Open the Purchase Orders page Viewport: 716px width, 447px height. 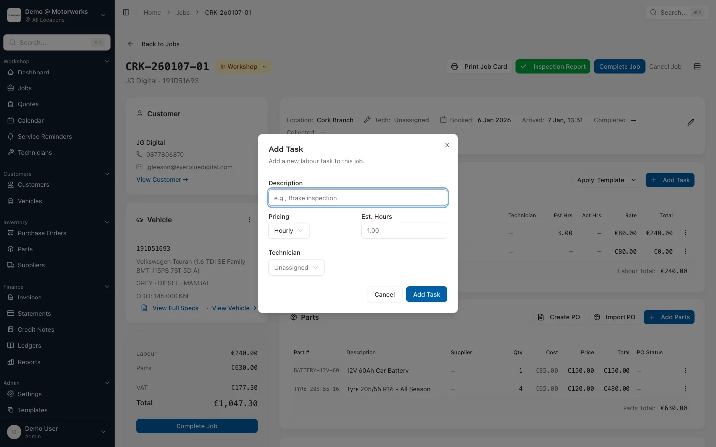[x=42, y=233]
